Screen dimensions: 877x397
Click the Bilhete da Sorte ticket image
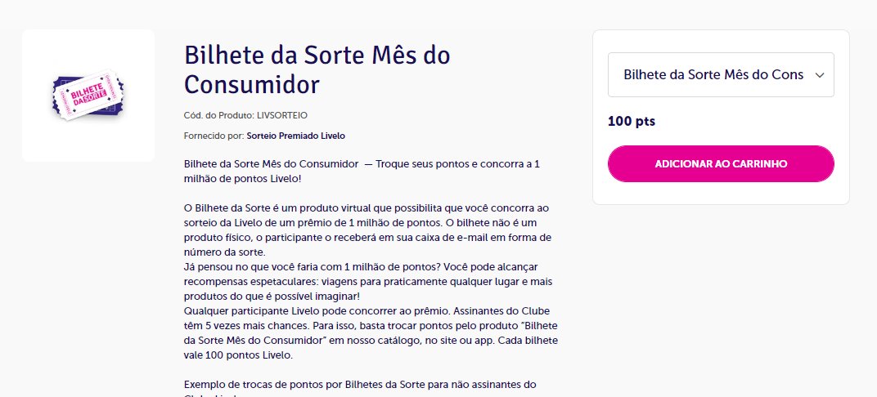(x=88, y=95)
